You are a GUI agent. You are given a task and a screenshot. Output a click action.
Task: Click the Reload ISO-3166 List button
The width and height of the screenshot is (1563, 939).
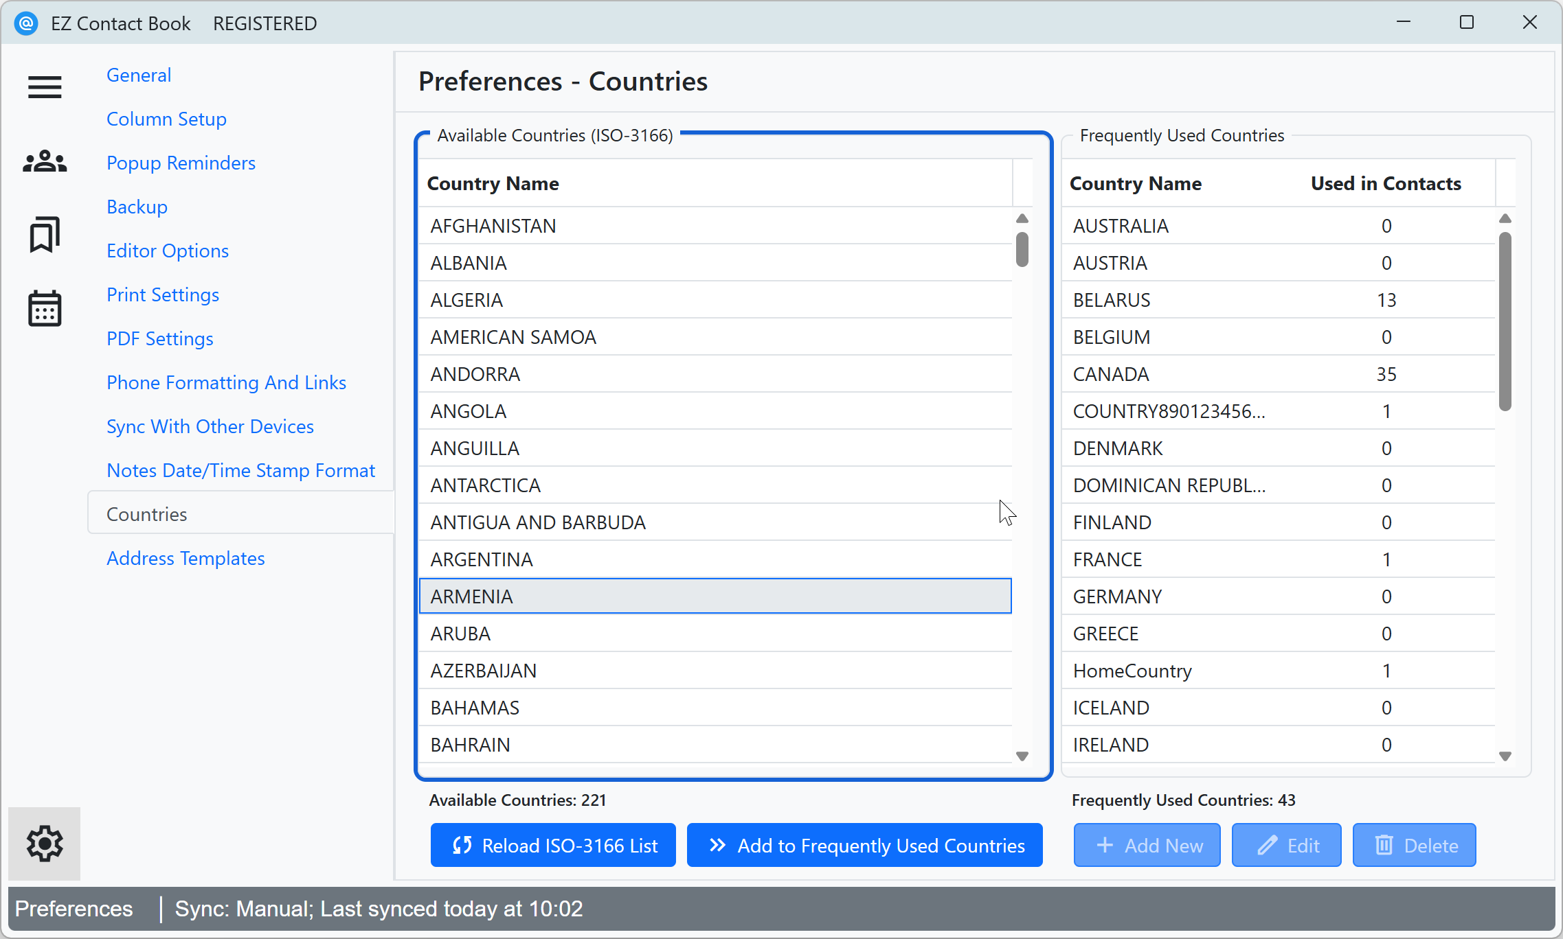click(x=552, y=845)
